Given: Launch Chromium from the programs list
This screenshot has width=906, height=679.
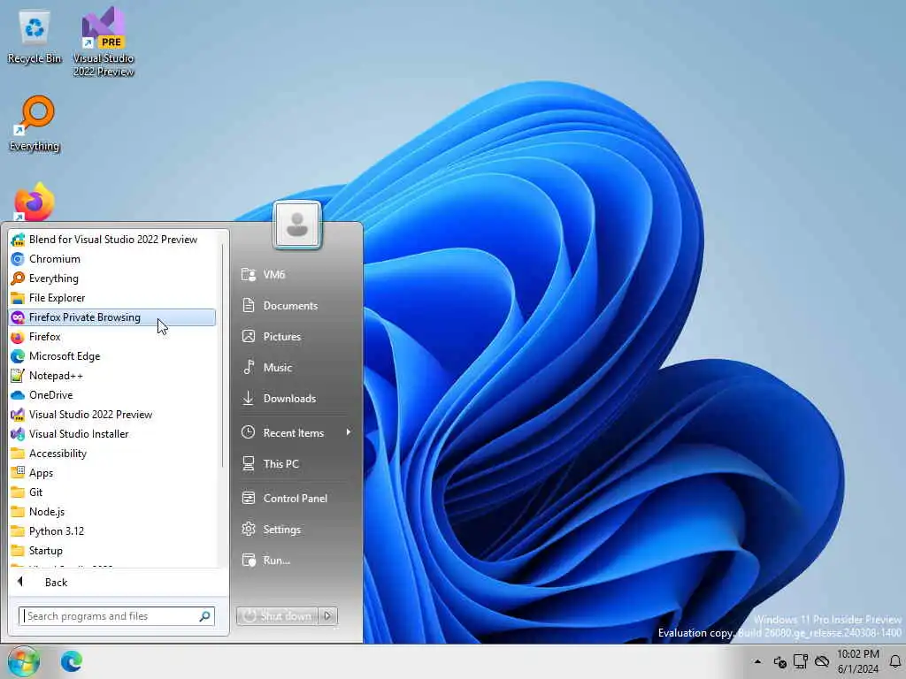Looking at the screenshot, I should (x=112, y=259).
